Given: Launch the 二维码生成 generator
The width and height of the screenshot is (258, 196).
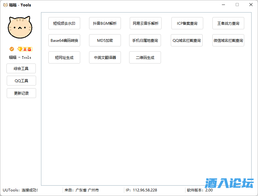Looking at the screenshot, I should (145, 57).
